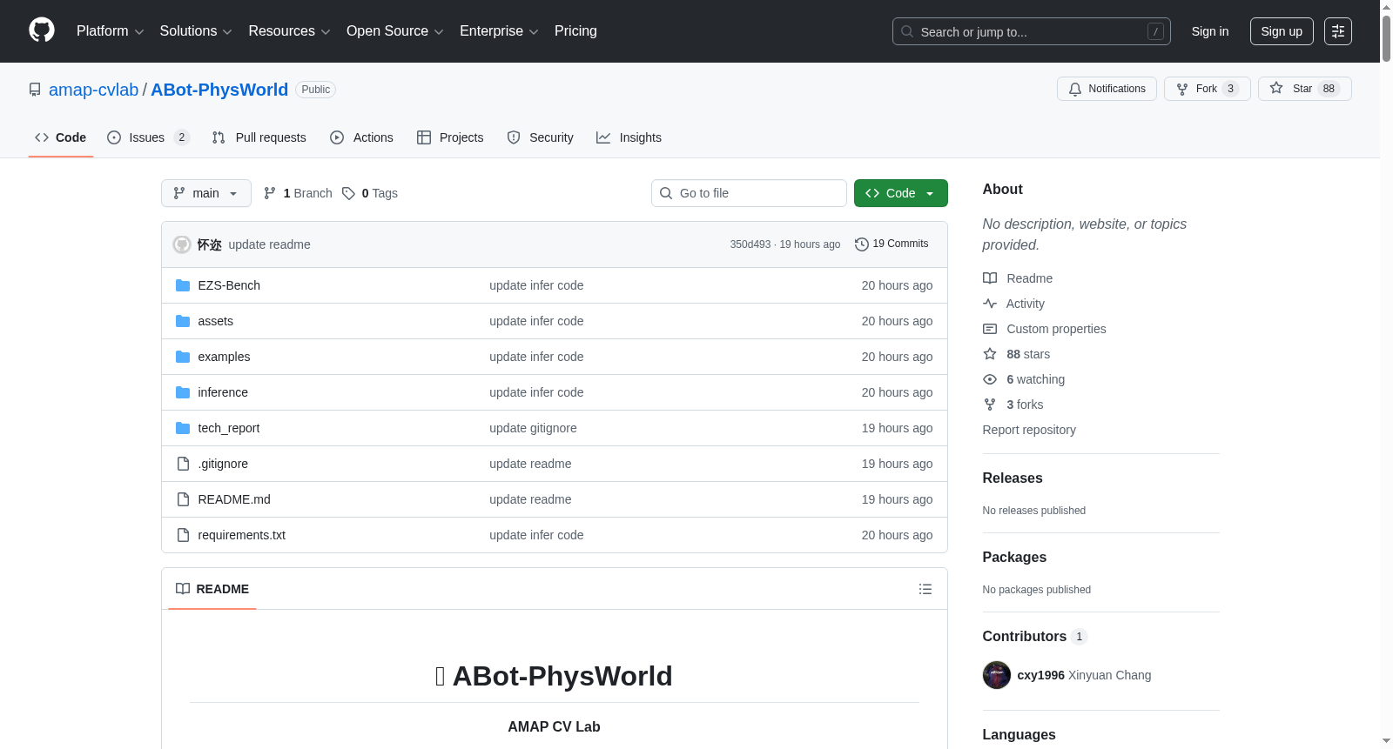Expand the Platform menu

111,31
